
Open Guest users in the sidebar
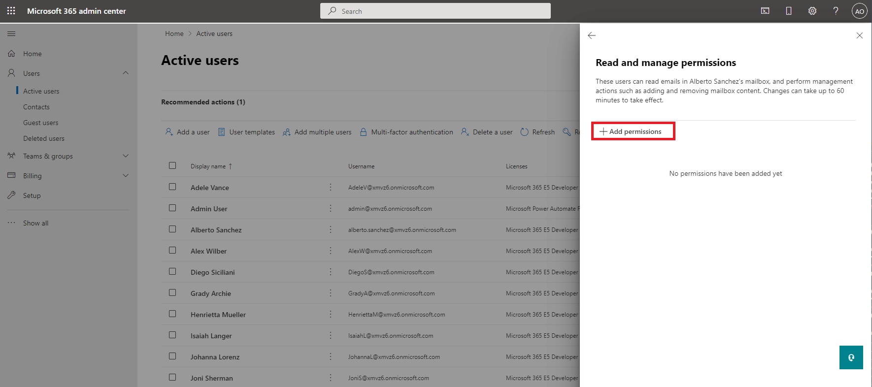point(40,123)
